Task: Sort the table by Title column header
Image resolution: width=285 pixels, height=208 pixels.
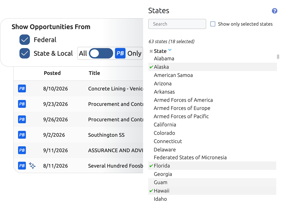Action: coord(94,73)
